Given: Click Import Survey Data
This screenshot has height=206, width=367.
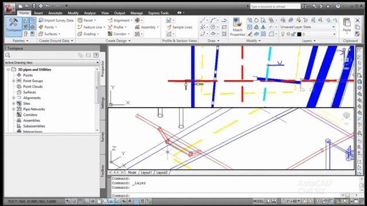Looking at the screenshot, I should (x=56, y=21).
